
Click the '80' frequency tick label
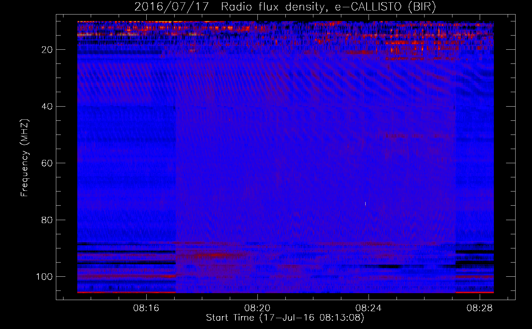(47, 220)
